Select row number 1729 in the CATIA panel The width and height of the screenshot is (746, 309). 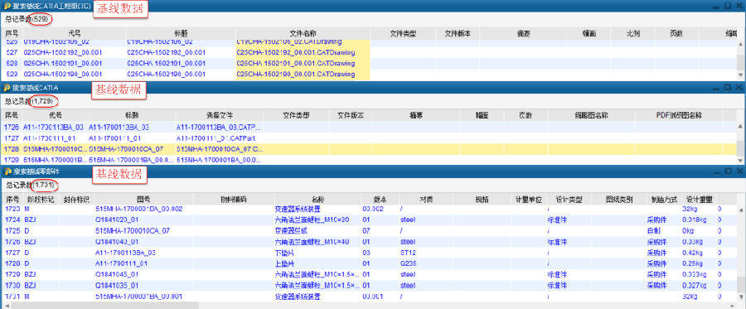(12, 160)
